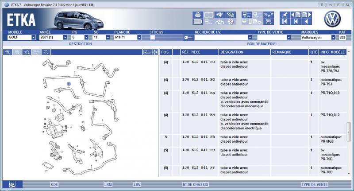The width and height of the screenshot is (354, 191).
Task: Click the scroll-up arrow of parts list
Action: point(349,52)
